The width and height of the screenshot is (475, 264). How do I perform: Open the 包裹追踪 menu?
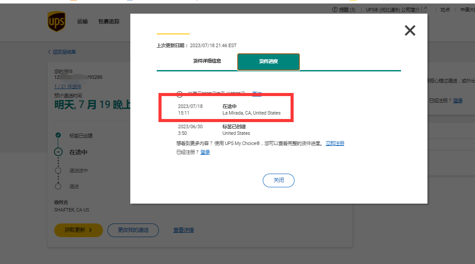click(110, 21)
